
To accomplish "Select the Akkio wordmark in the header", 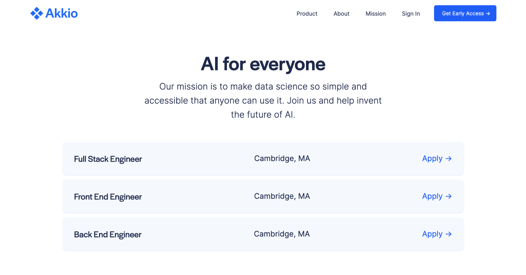I will (62, 13).
